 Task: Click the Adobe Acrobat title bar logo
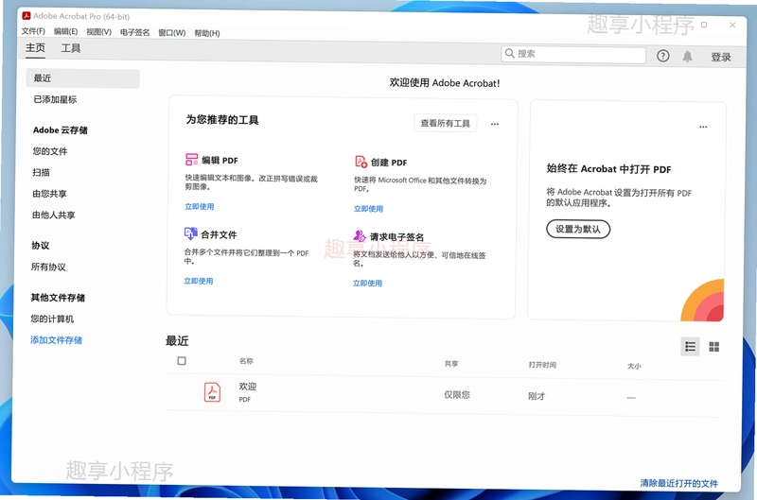click(26, 16)
